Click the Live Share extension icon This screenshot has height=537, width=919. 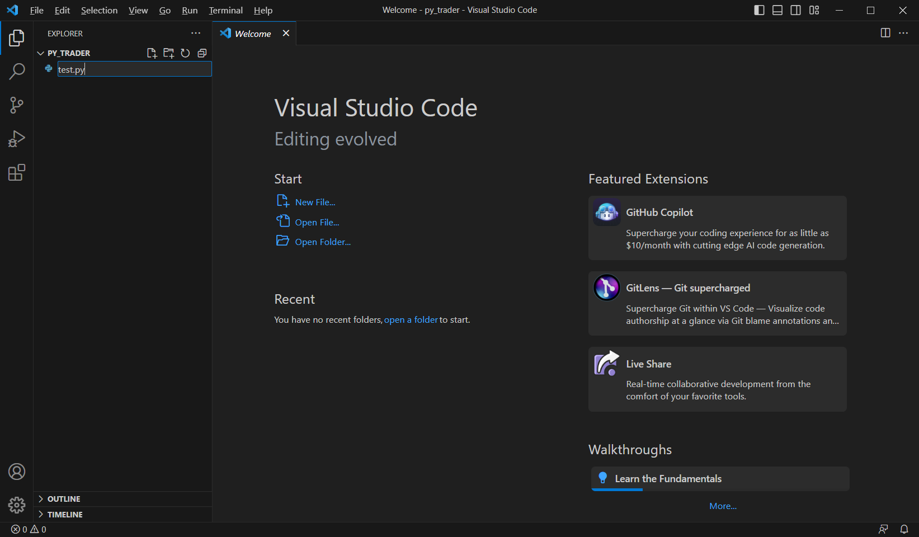(x=607, y=364)
